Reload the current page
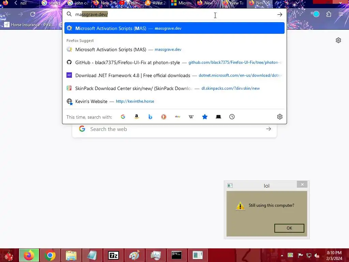This screenshot has height=262, width=349. click(33, 14)
